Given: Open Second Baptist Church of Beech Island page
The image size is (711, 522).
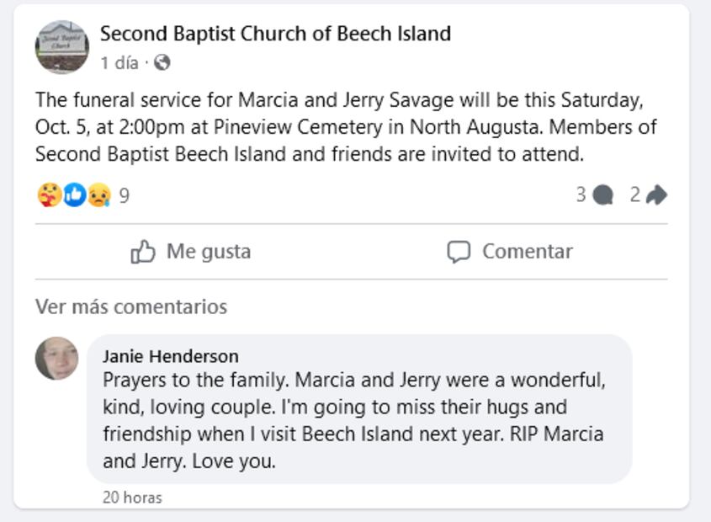Looking at the screenshot, I should click(275, 34).
